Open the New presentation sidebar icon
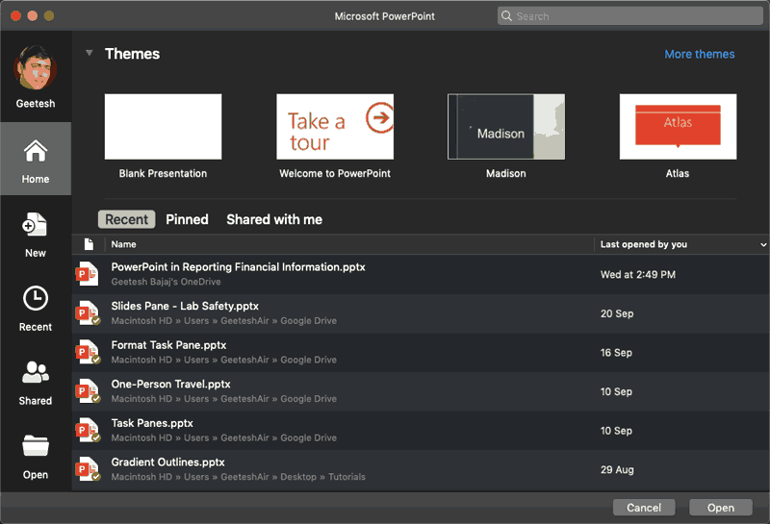This screenshot has width=770, height=524. point(36,226)
